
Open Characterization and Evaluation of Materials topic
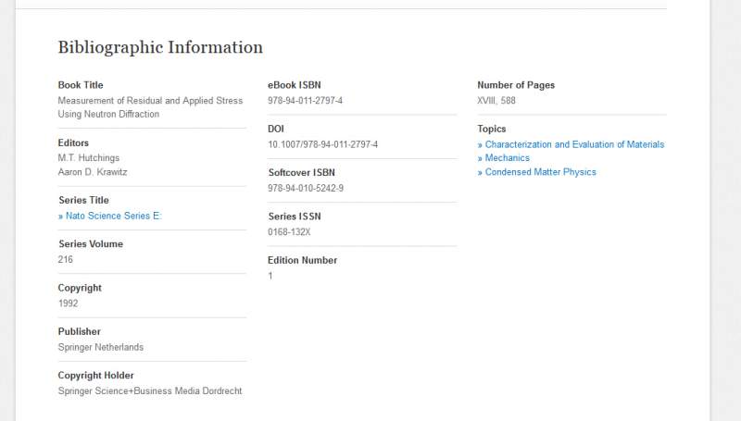coord(574,144)
